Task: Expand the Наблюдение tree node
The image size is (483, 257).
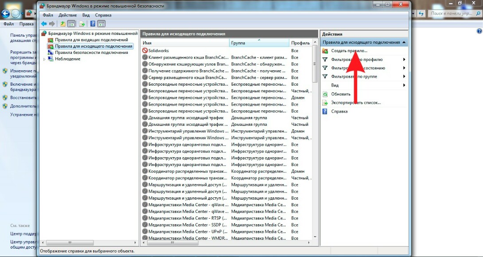Action: (44, 59)
